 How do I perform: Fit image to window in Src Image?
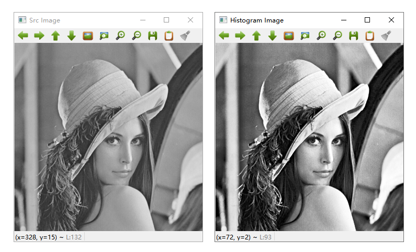pyautogui.click(x=104, y=36)
